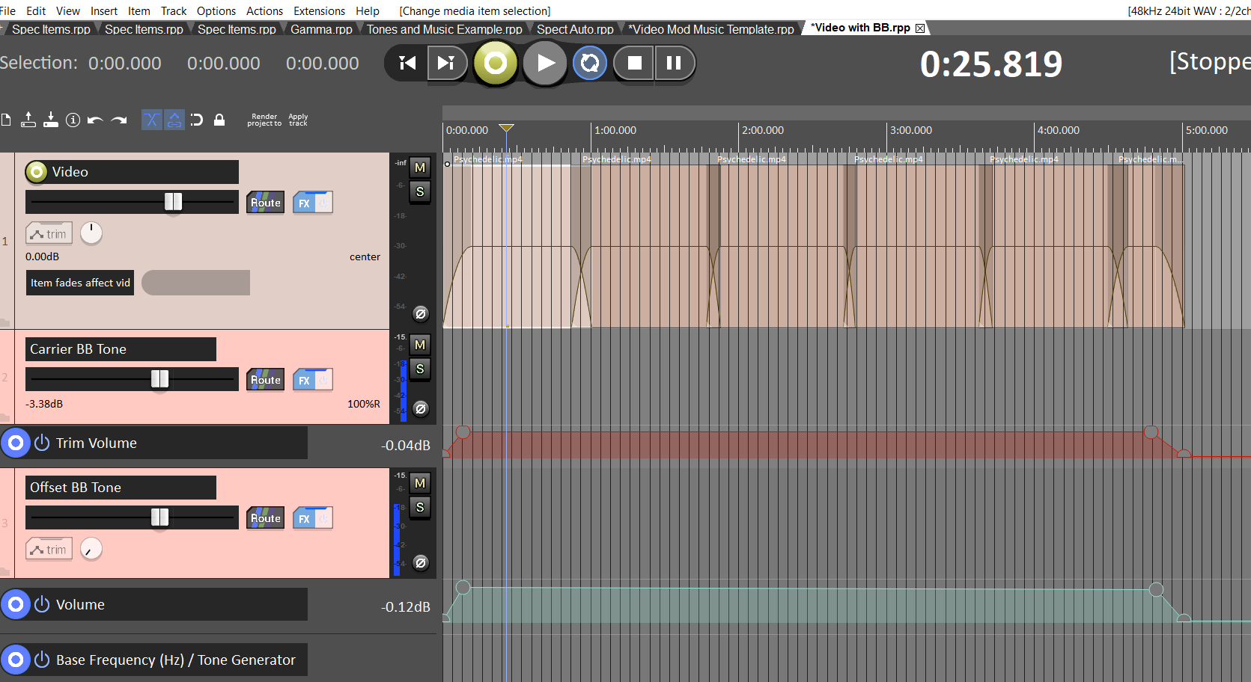The image size is (1251, 682).
Task: Click the Go to project start button
Action: coord(407,64)
